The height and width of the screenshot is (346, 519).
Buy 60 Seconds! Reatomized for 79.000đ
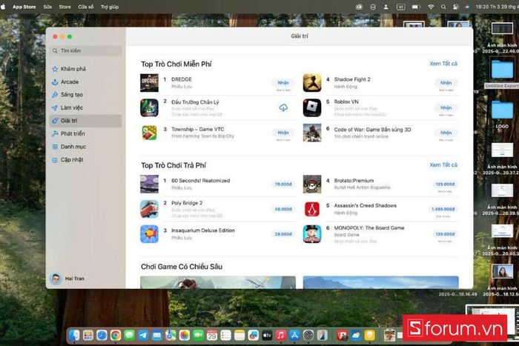[x=283, y=184]
